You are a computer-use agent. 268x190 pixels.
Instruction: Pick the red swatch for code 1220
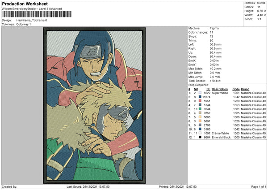point(200,101)
